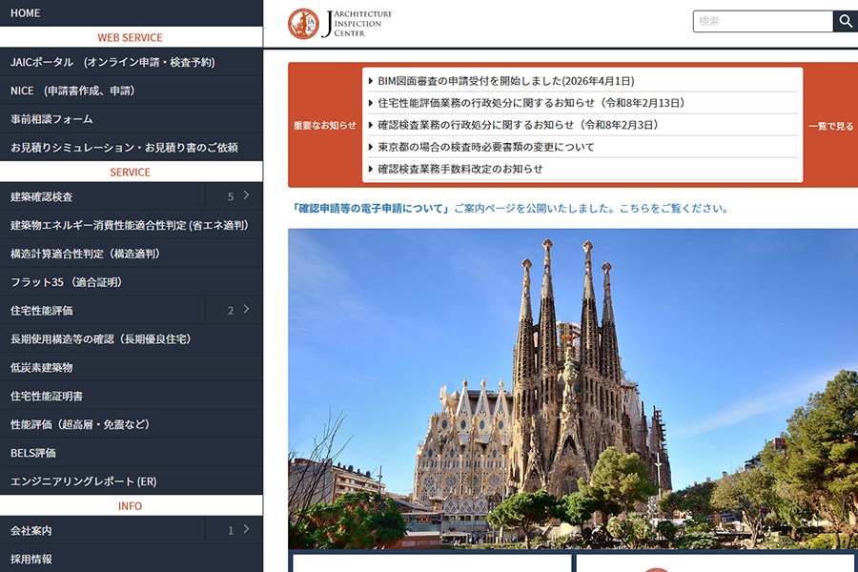Select NICE 申請書作成 menu item
858x572 pixels.
click(x=72, y=91)
